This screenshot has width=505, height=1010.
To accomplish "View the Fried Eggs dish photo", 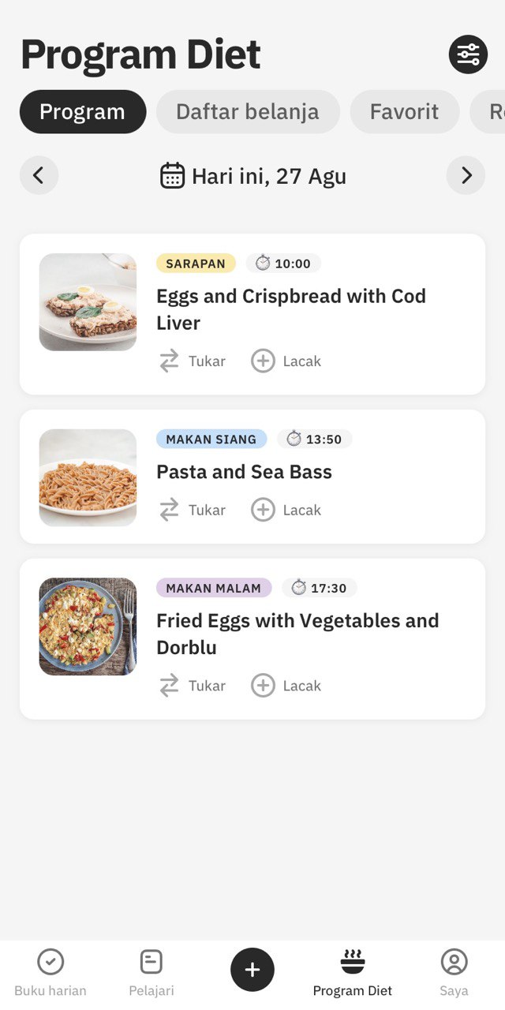I will [x=88, y=627].
